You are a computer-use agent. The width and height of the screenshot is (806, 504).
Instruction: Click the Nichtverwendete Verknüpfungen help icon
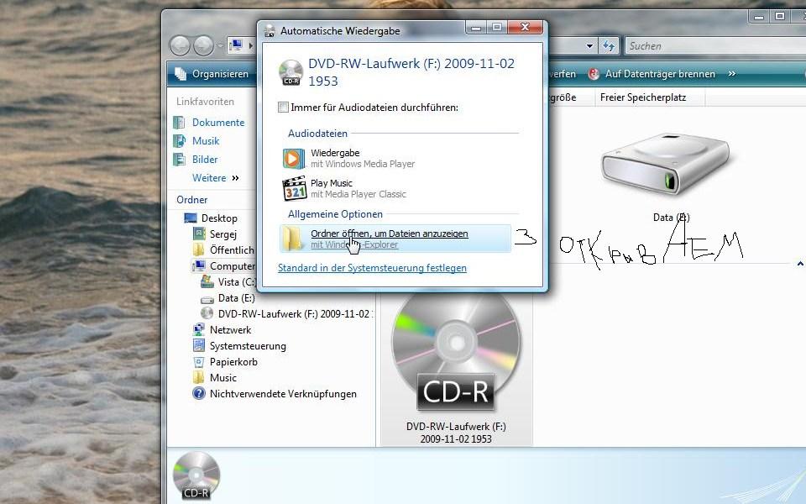pyautogui.click(x=199, y=393)
